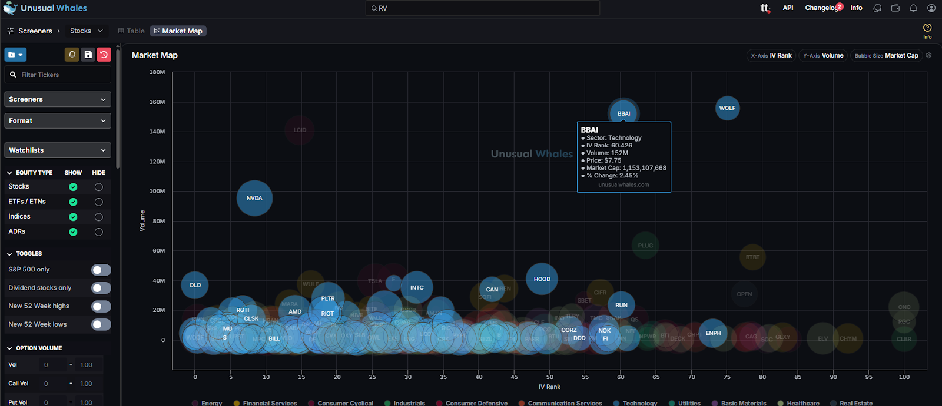Click the PLUG bubble
The height and width of the screenshot is (406, 942).
pos(645,246)
